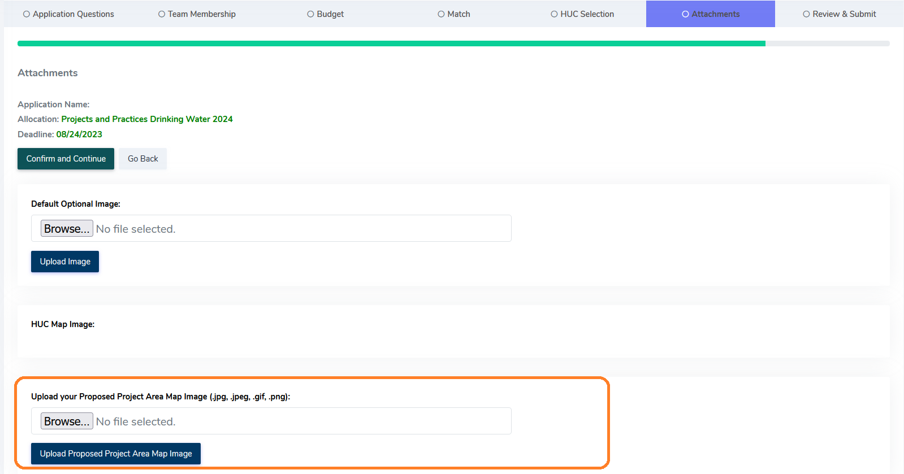The image size is (904, 474).
Task: Click the Upload Image button
Action: pos(65,262)
